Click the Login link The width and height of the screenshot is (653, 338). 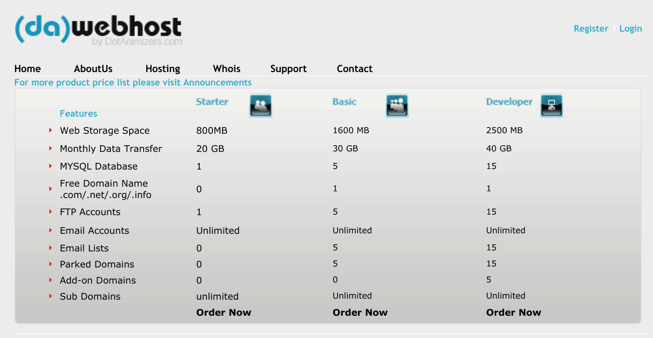pyautogui.click(x=631, y=29)
